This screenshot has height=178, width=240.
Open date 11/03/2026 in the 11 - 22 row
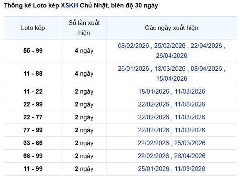tap(190, 91)
